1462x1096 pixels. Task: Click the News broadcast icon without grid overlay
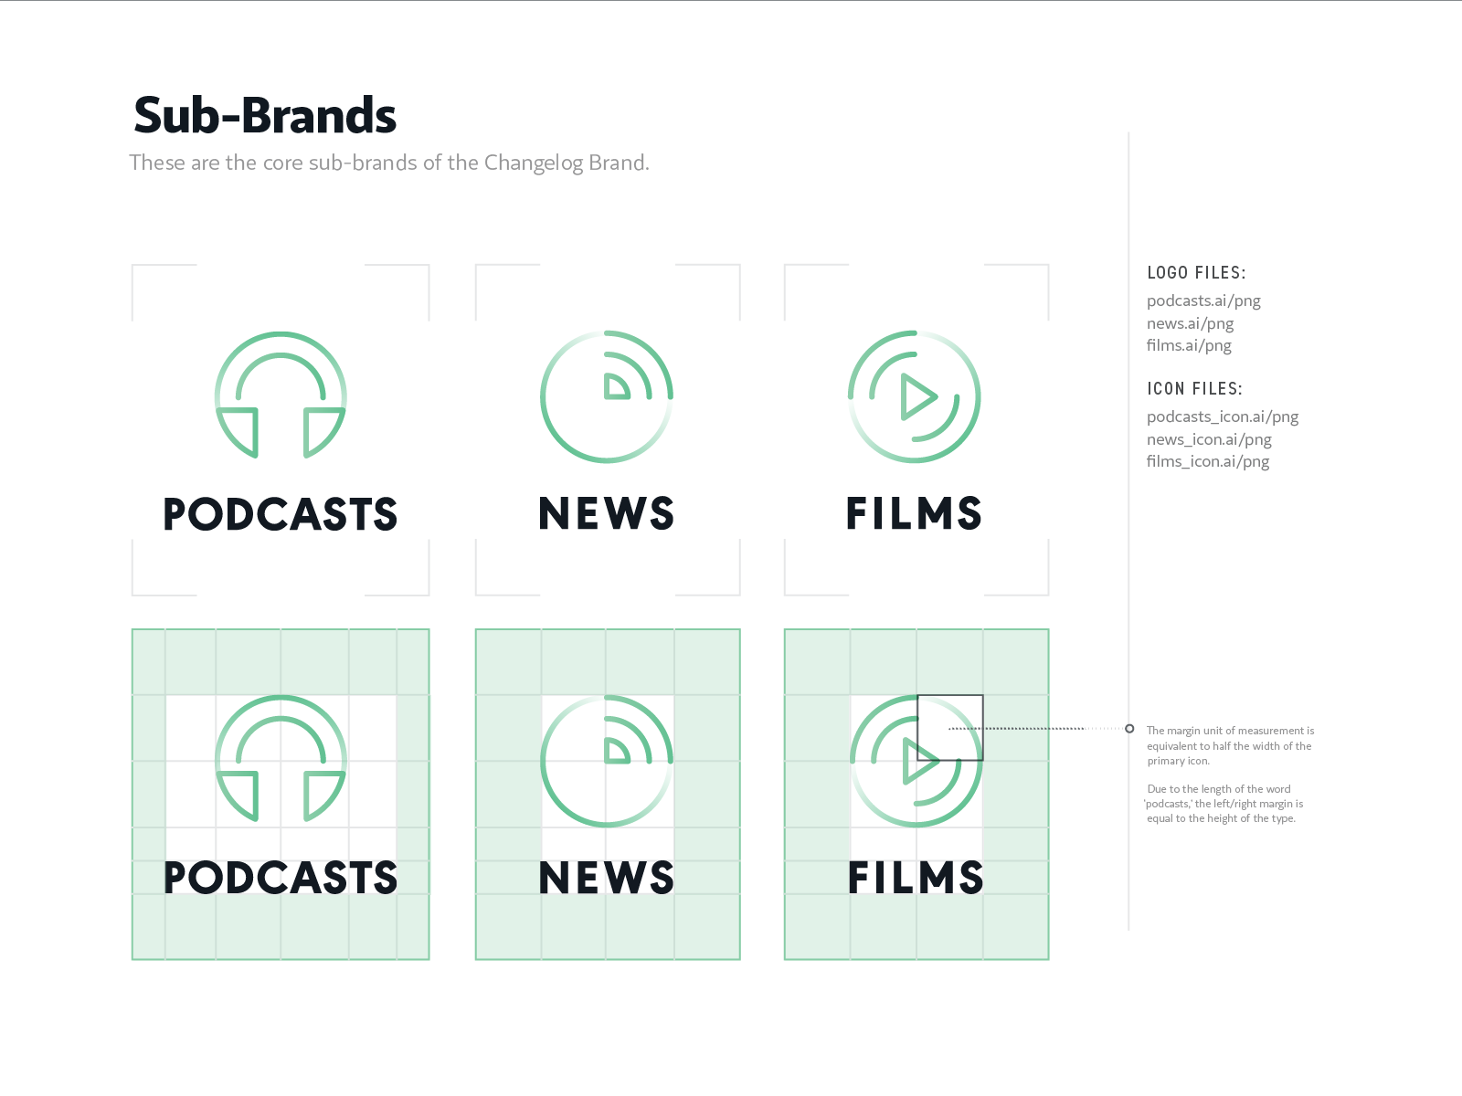(x=607, y=396)
